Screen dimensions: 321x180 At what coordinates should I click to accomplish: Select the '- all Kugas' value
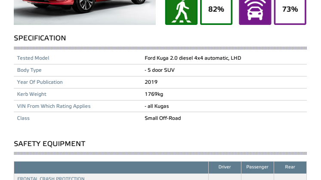(x=157, y=106)
